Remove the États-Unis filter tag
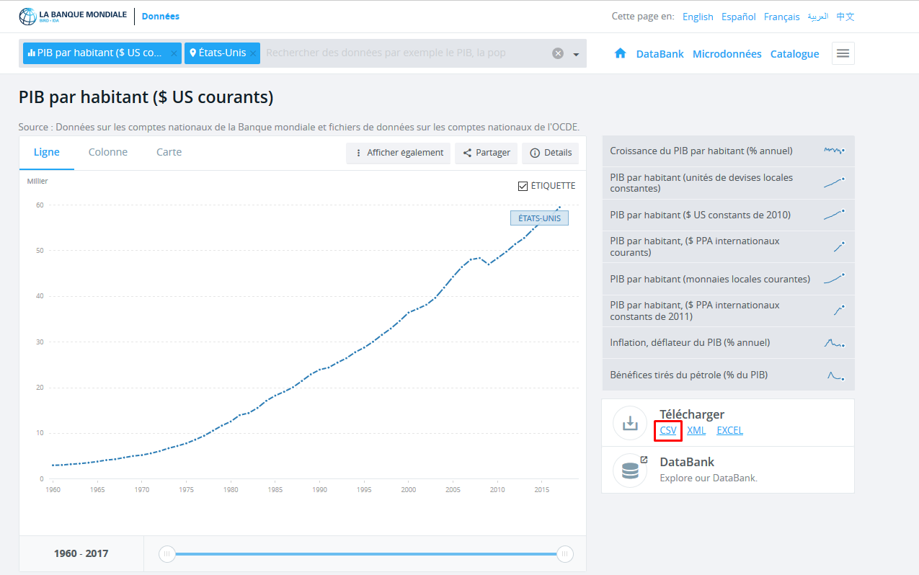Viewport: 919px width, 575px height. point(254,53)
